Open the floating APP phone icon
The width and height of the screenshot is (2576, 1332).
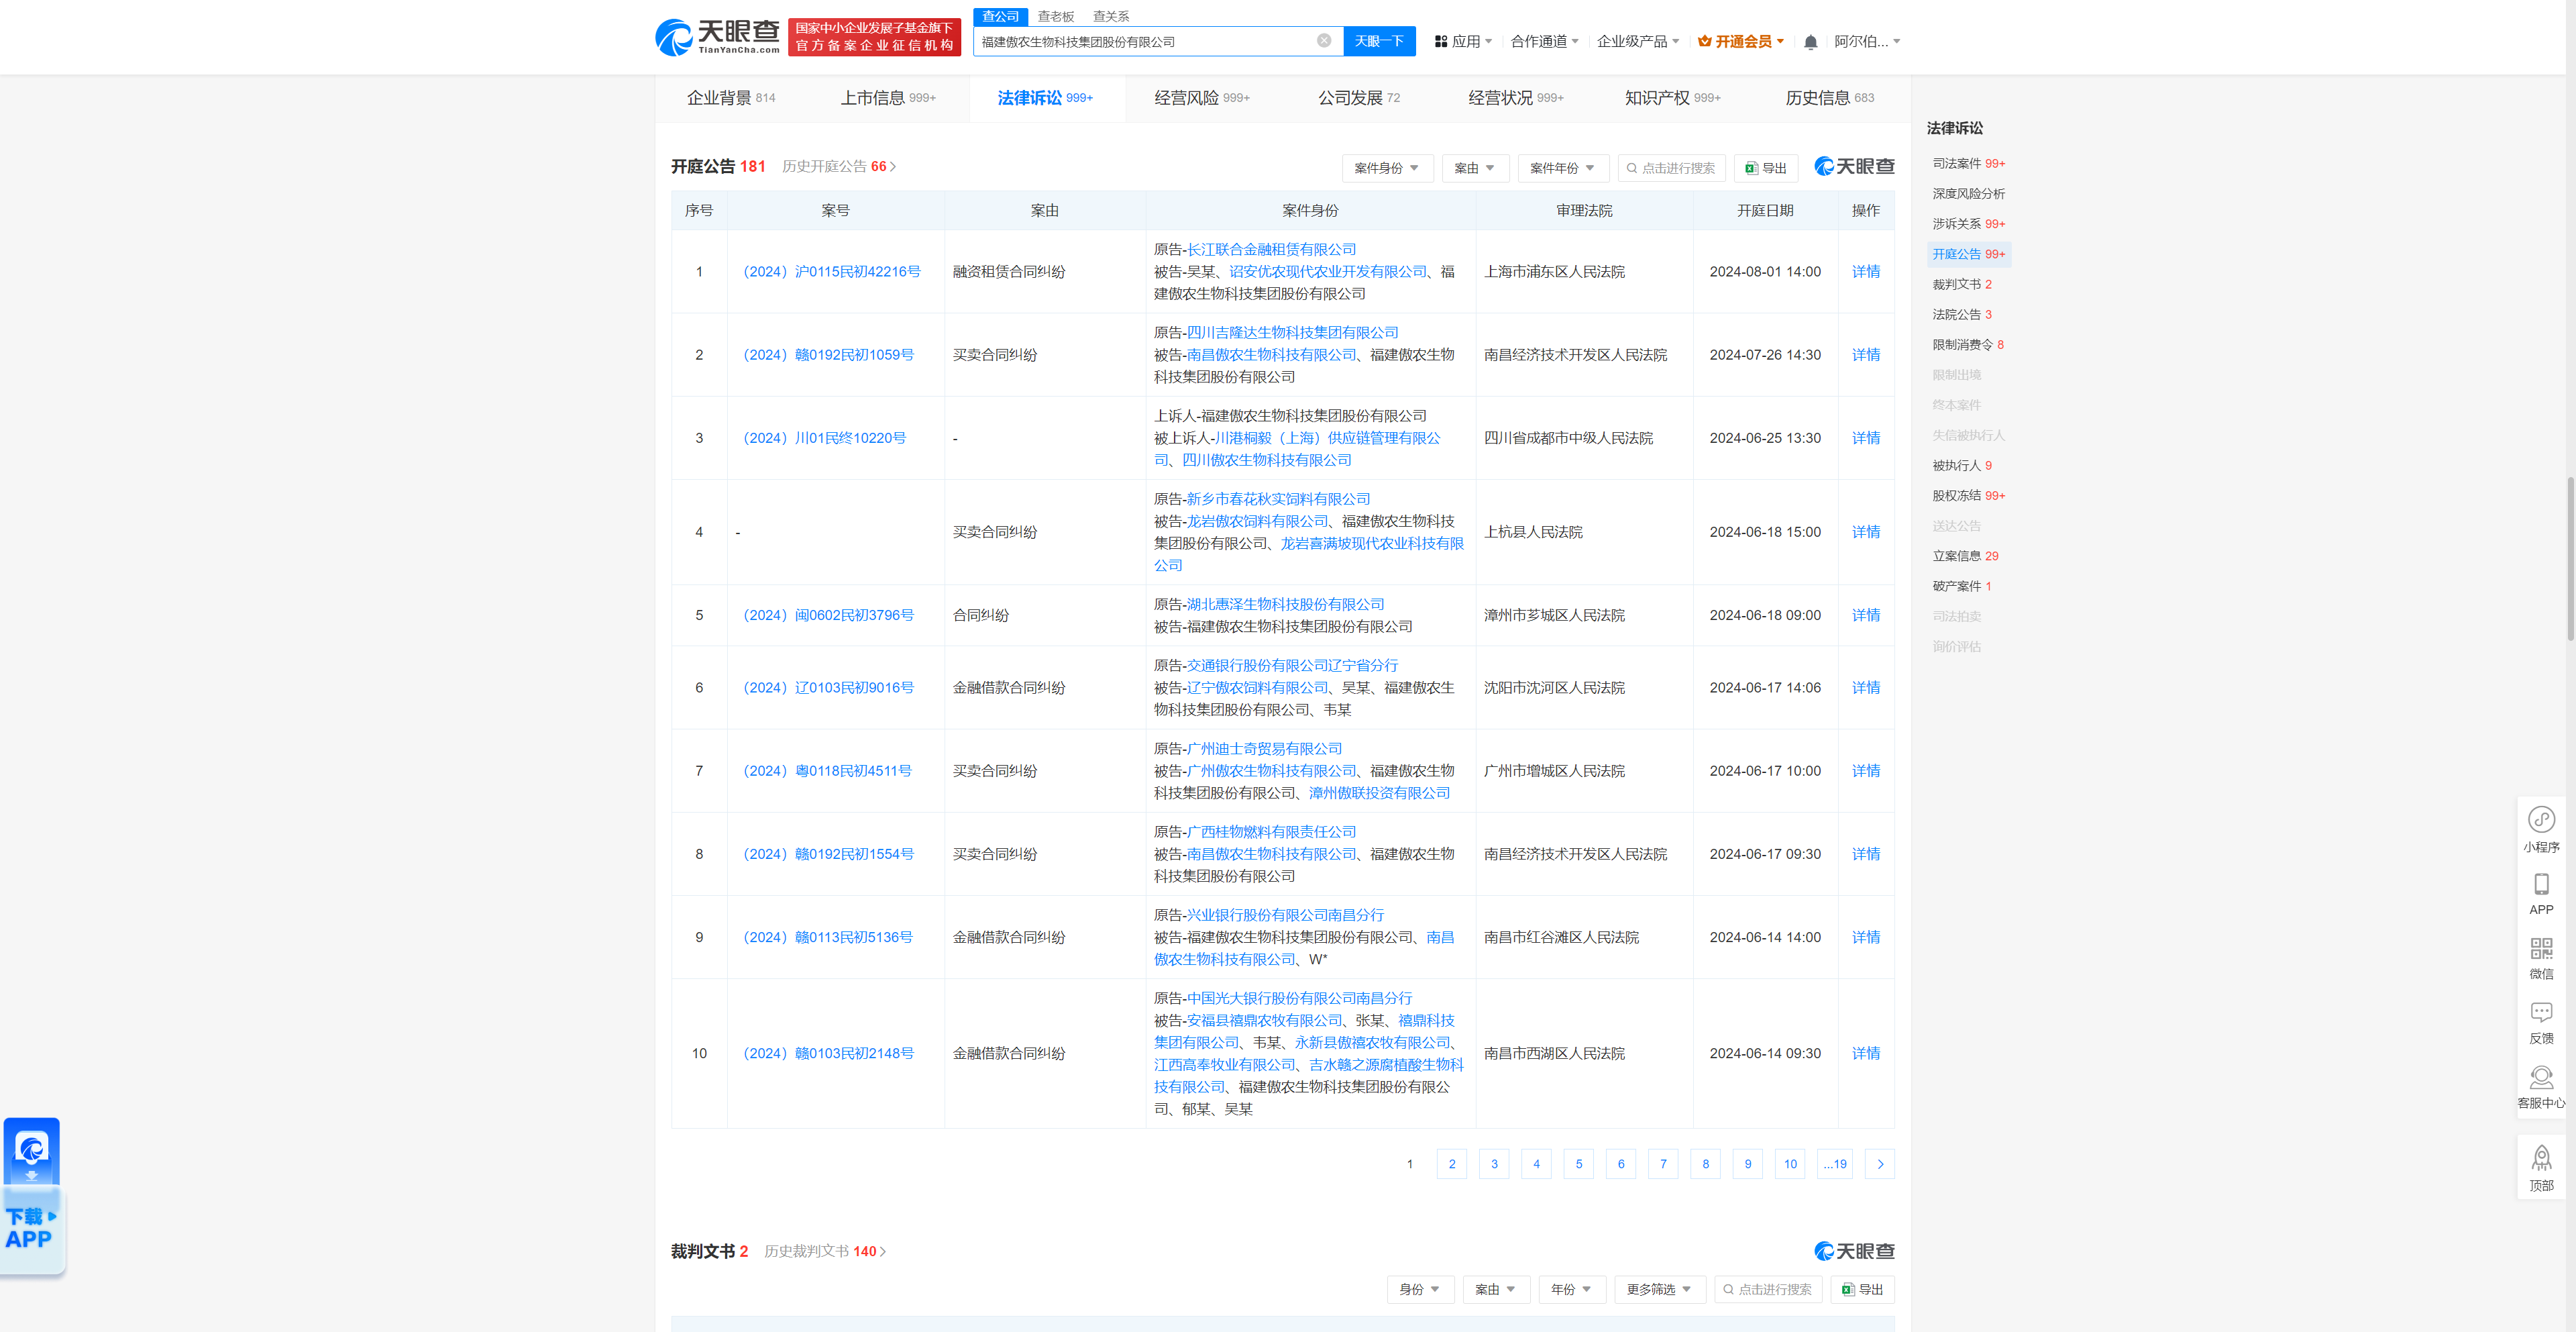[x=2541, y=894]
